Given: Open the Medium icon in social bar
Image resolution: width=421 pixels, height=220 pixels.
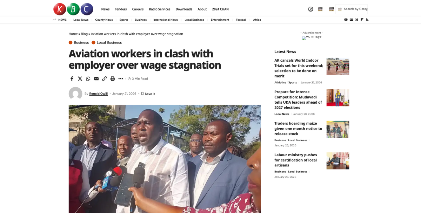Looking at the screenshot, I should [357, 20].
